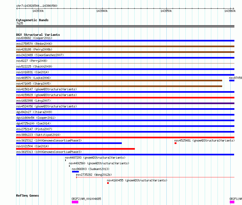Screen dimensions: 242x205
Task: Click the gray 7q35 cytogenetic band
Action: point(125,26)
